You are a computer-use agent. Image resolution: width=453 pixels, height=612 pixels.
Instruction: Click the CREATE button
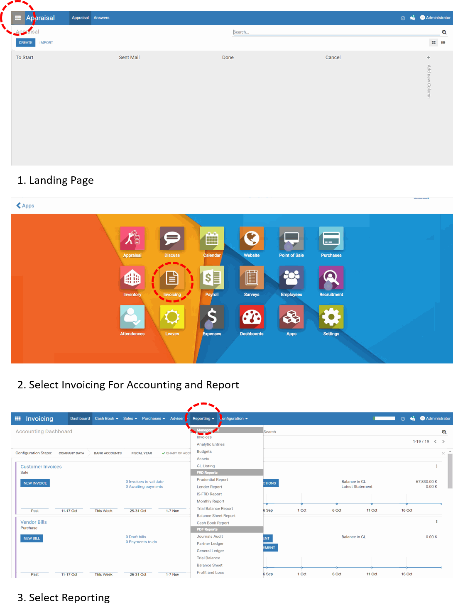25,43
